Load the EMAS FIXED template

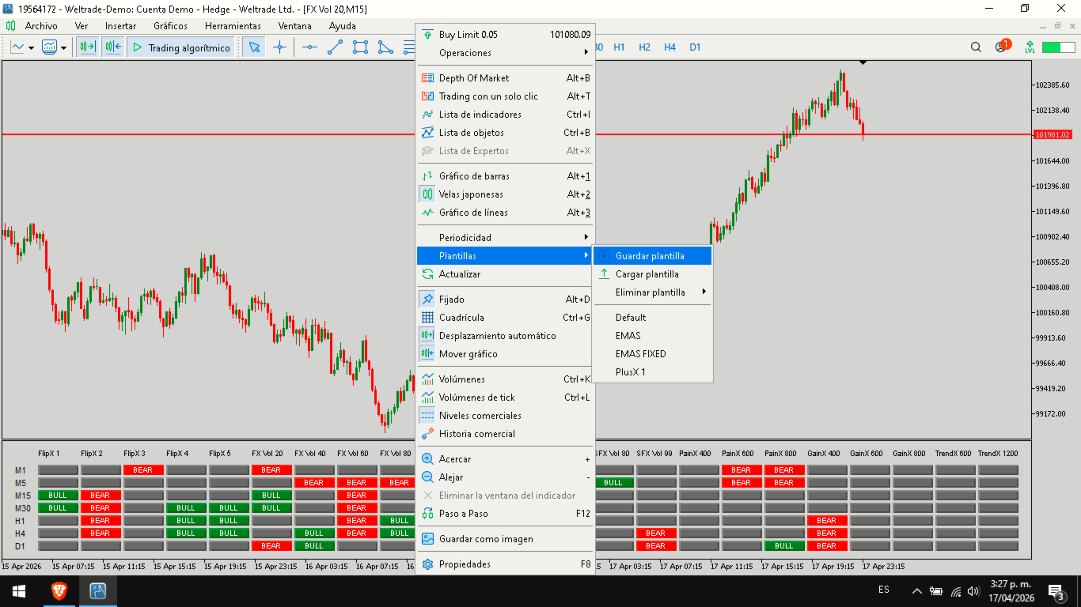point(640,354)
